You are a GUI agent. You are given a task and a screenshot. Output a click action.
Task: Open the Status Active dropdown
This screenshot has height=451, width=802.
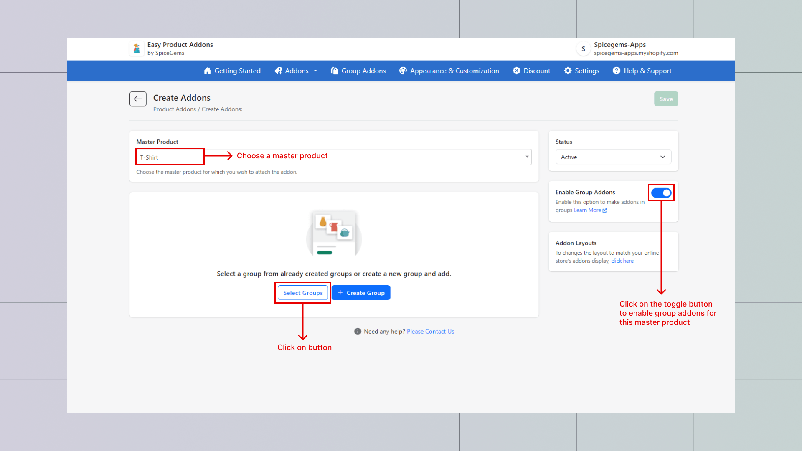tap(613, 157)
